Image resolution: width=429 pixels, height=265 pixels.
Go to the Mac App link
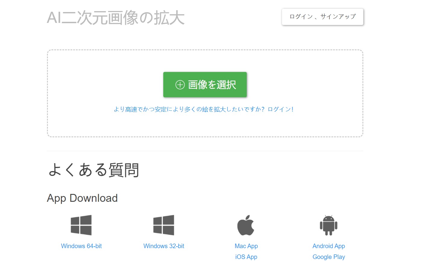pos(246,246)
